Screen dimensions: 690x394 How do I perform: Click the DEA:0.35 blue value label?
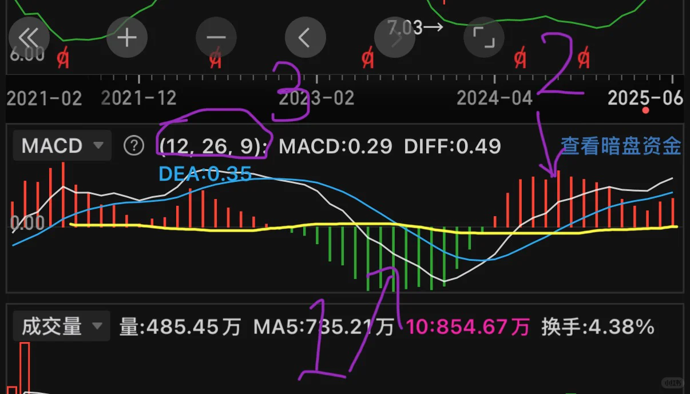[x=204, y=174]
